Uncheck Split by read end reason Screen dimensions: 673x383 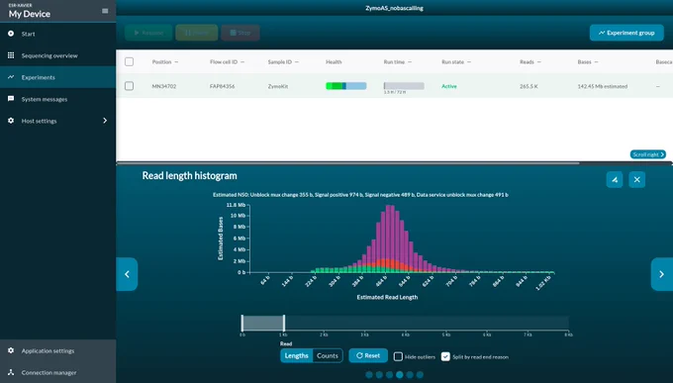[x=445, y=356]
